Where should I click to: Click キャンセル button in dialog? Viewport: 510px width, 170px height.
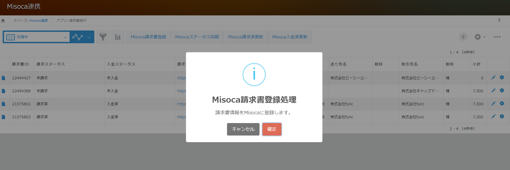tap(243, 129)
